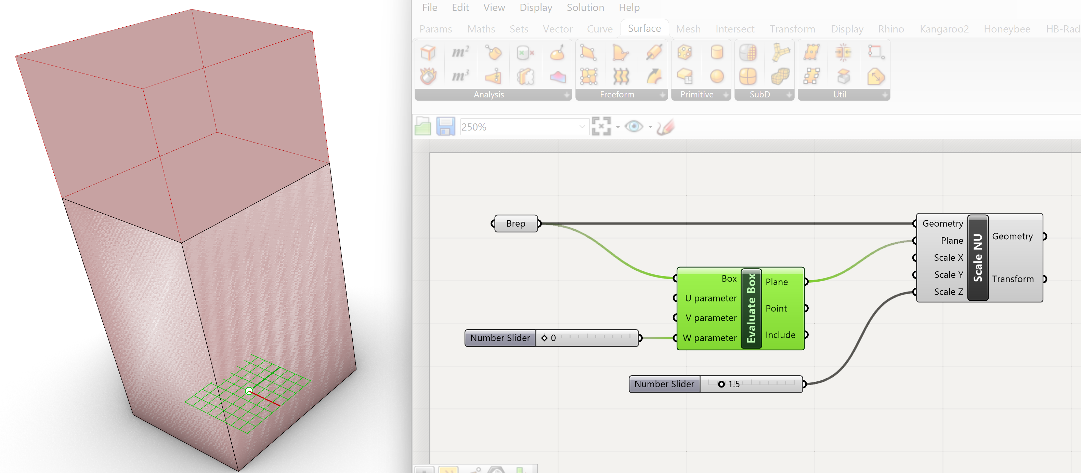Open the 250% zoom level dropdown
The image size is (1081, 473).
tap(582, 127)
